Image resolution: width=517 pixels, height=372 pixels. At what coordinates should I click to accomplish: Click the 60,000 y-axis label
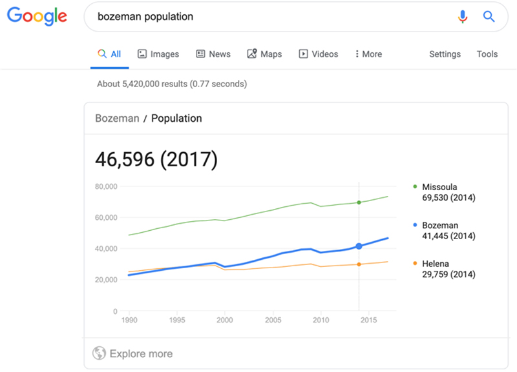coord(106,217)
